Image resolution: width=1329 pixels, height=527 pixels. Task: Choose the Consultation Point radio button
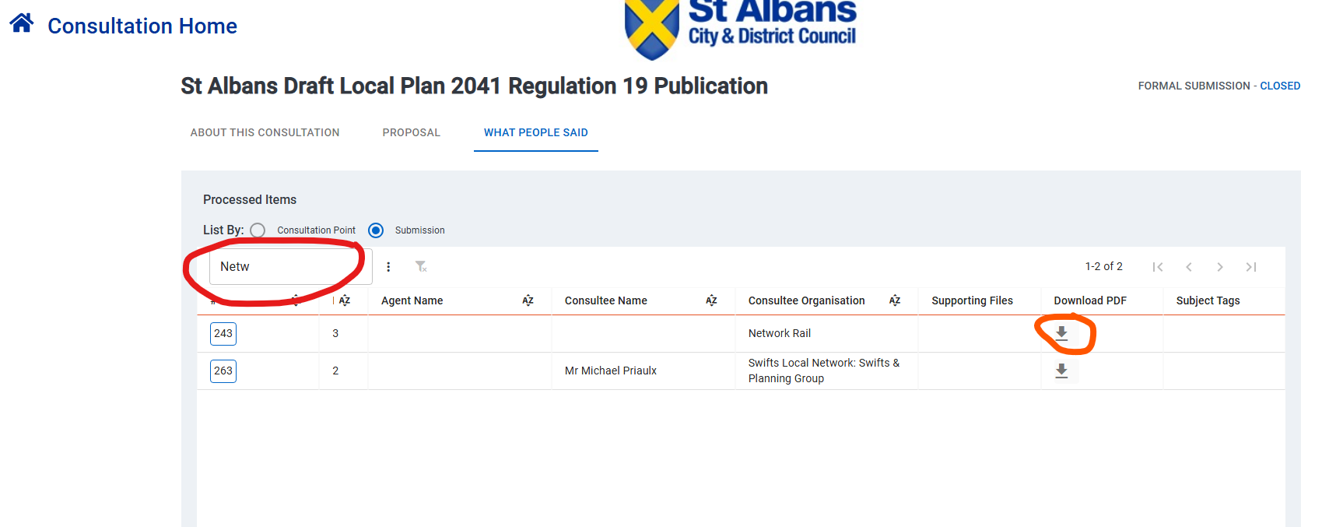point(258,230)
